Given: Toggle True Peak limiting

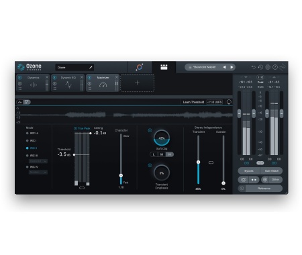Looking at the screenshot, I should (x=82, y=128).
